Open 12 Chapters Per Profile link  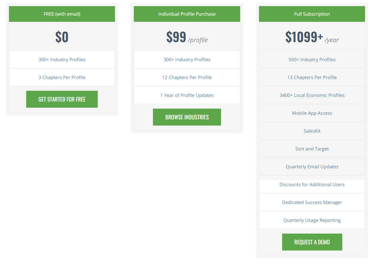(187, 77)
